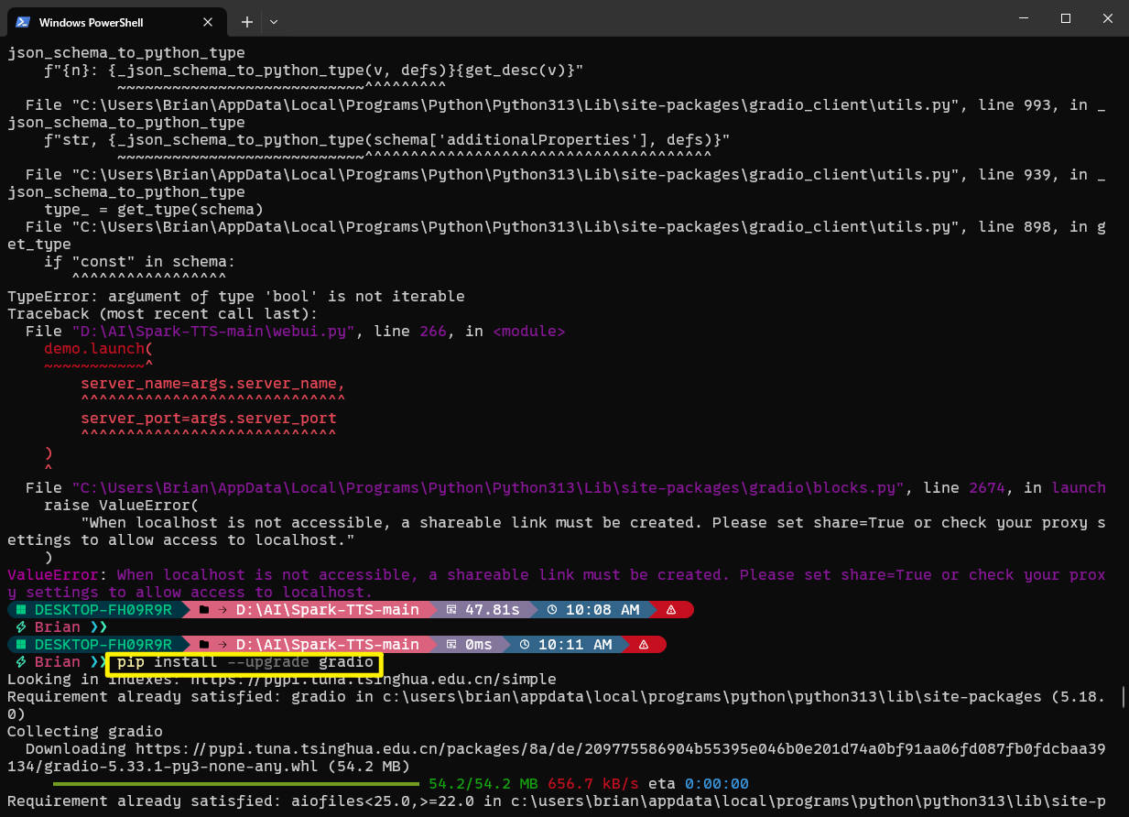Click the '10:11 AM' prompt time
The image size is (1129, 817).
pyautogui.click(x=576, y=645)
